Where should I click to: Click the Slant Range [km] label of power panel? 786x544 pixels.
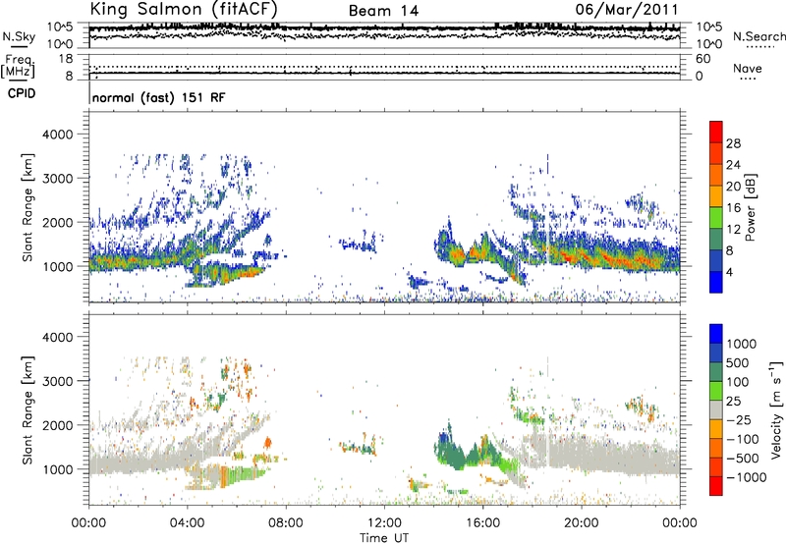[x=28, y=207]
